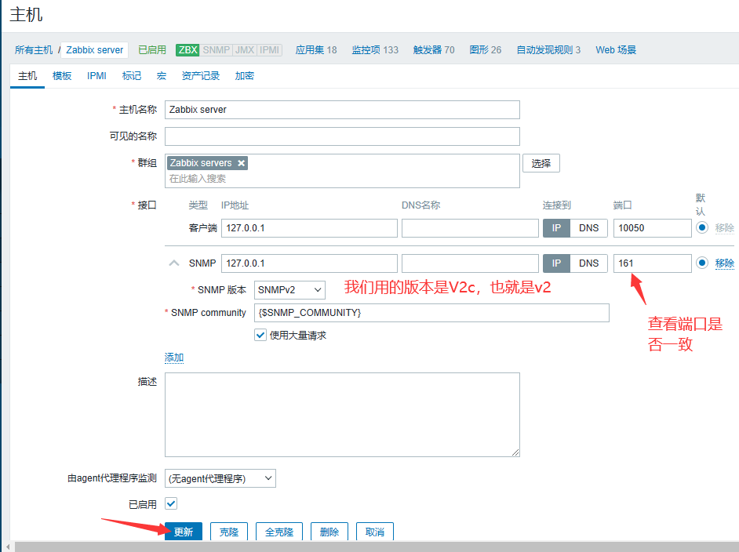Remove the Zabbix servers group tag
The width and height of the screenshot is (739, 552).
(x=242, y=163)
